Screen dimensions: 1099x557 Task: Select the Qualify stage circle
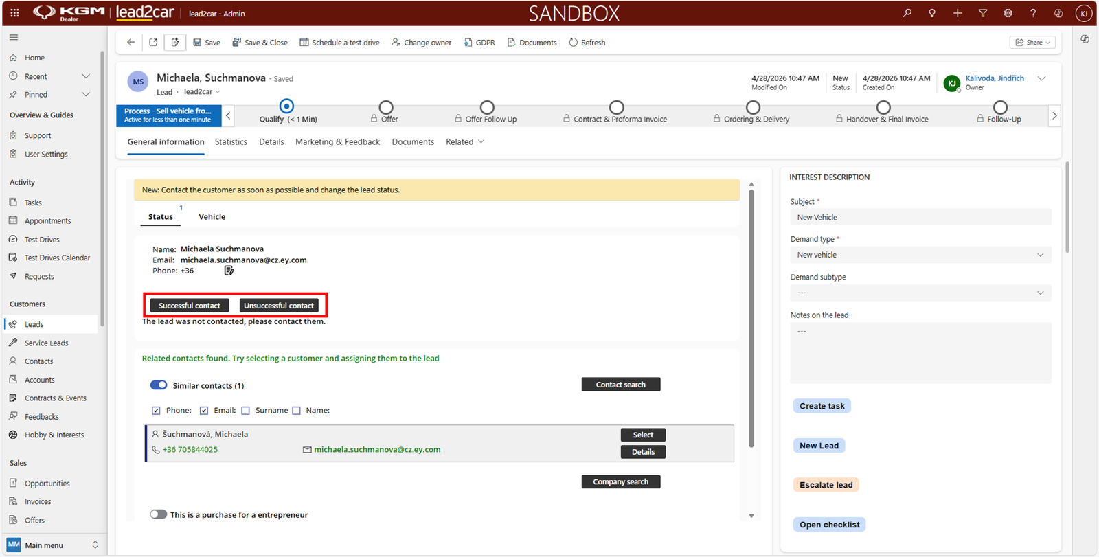click(x=286, y=106)
